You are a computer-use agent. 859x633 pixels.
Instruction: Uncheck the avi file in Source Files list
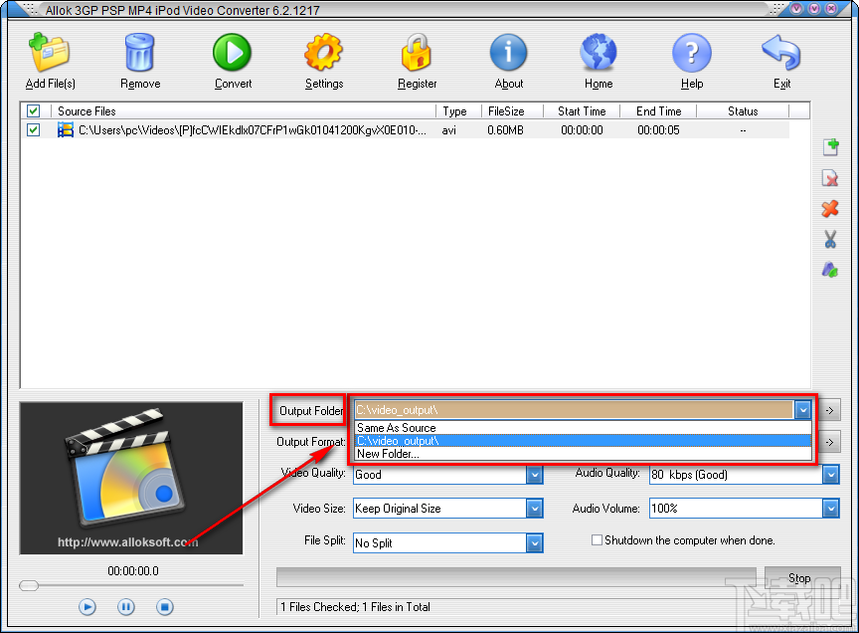point(34,129)
